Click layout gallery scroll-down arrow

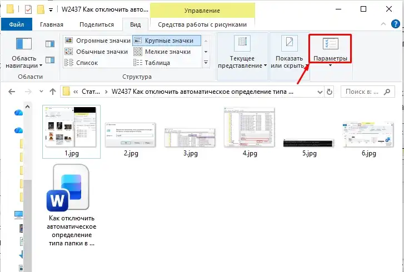(206, 52)
